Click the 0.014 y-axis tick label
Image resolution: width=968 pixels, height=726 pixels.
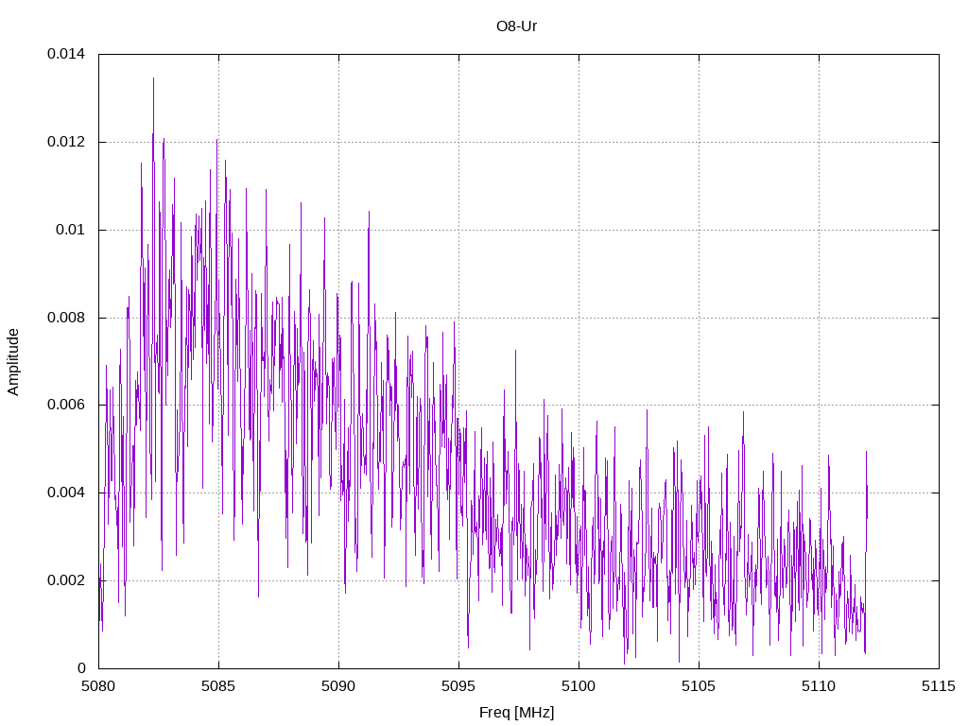pyautogui.click(x=66, y=54)
